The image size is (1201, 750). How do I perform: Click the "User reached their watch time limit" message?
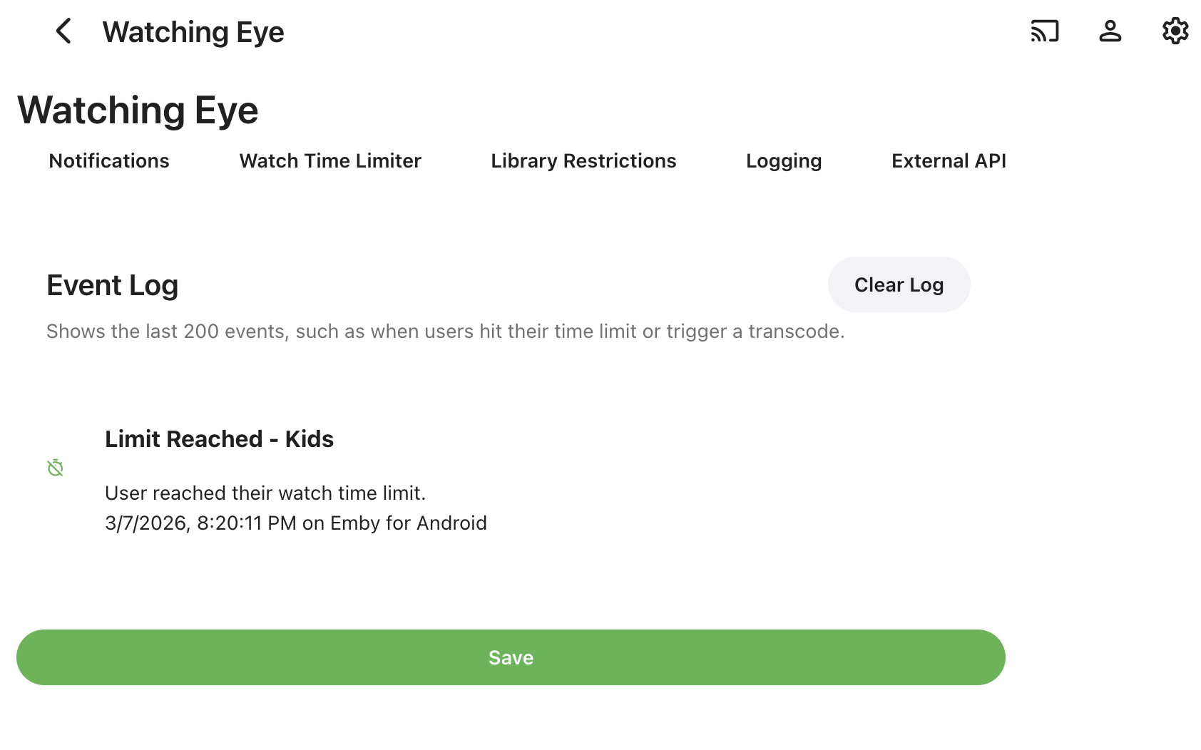pos(265,493)
